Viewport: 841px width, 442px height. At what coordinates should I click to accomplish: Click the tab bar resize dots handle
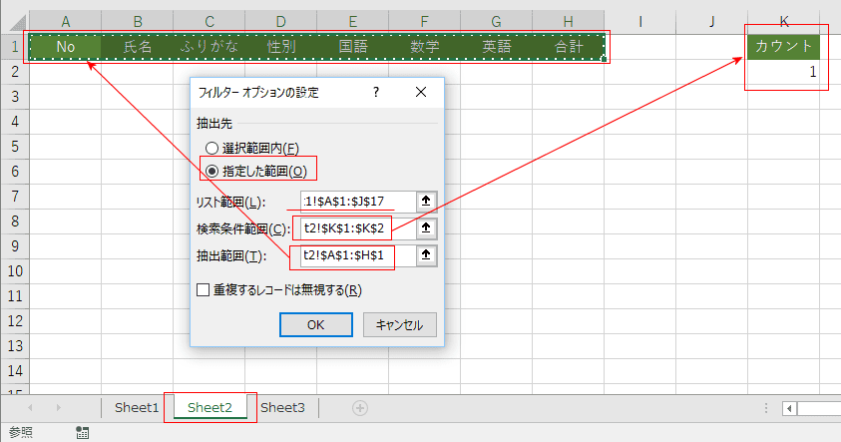click(x=766, y=408)
